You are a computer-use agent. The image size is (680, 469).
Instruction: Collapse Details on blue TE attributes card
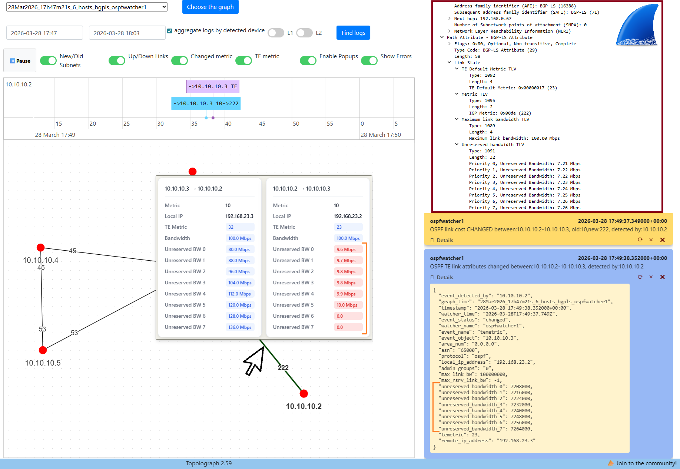coord(442,277)
